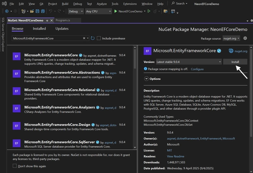Clear the package search box text
The width and height of the screenshot is (253, 173).
84,38
